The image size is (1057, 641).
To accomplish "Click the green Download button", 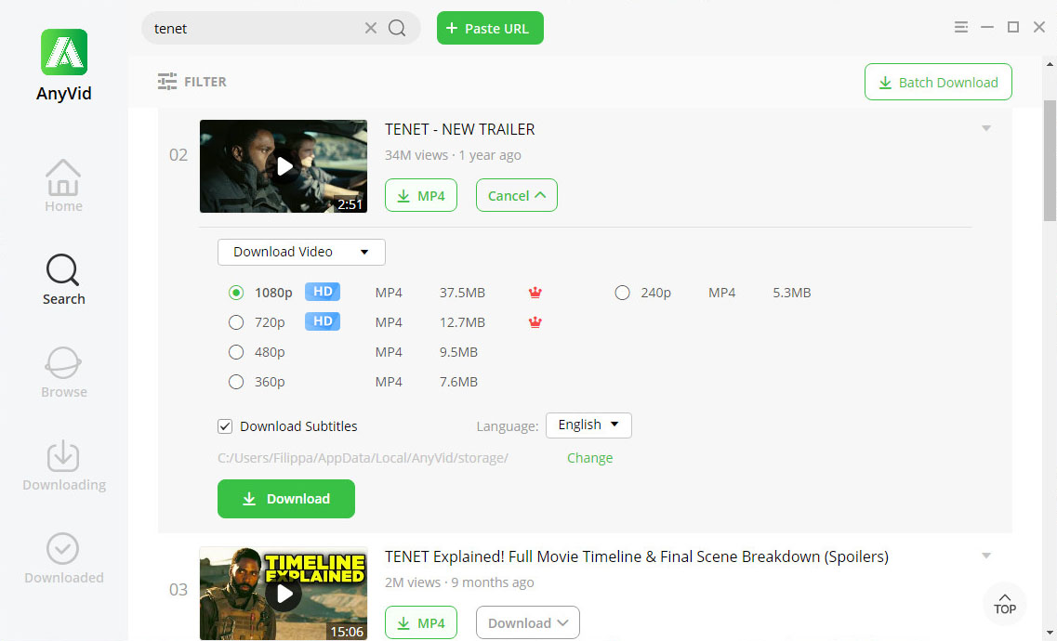I will tap(285, 499).
